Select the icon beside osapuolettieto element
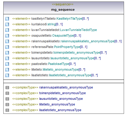127x115 pixels. (x=7, y=36)
